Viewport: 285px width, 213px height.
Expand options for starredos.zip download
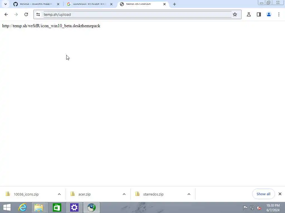(189, 194)
